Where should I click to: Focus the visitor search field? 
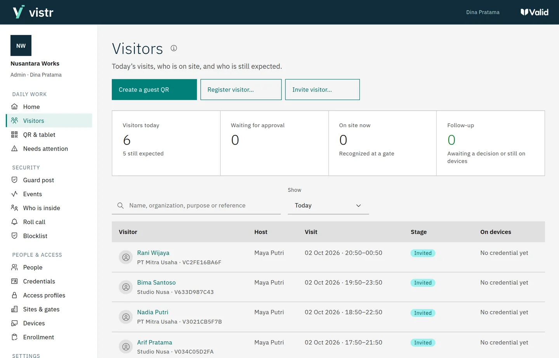[x=196, y=206]
